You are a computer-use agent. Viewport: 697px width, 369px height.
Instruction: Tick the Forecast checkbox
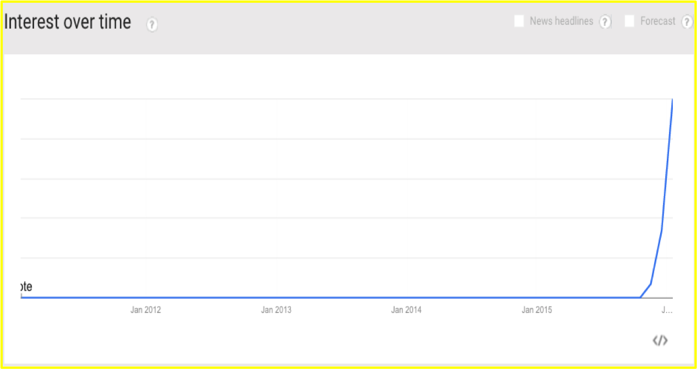630,21
